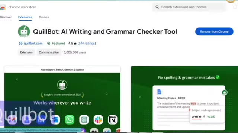Open the Fix spelling & grammar mistakes screenshot
Viewport: 238px width, 133px height.
184,99
